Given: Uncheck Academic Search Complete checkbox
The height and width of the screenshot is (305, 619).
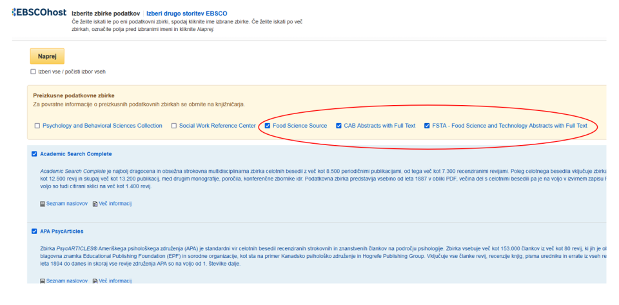Looking at the screenshot, I should 34,154.
